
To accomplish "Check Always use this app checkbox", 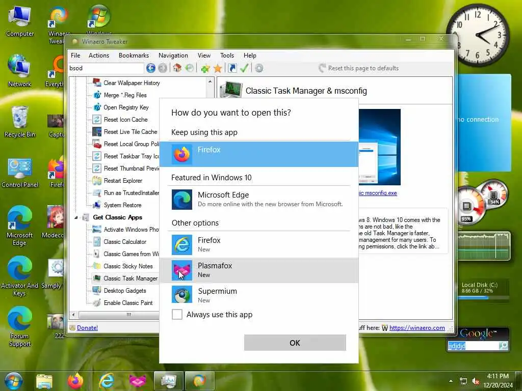I will pos(177,314).
